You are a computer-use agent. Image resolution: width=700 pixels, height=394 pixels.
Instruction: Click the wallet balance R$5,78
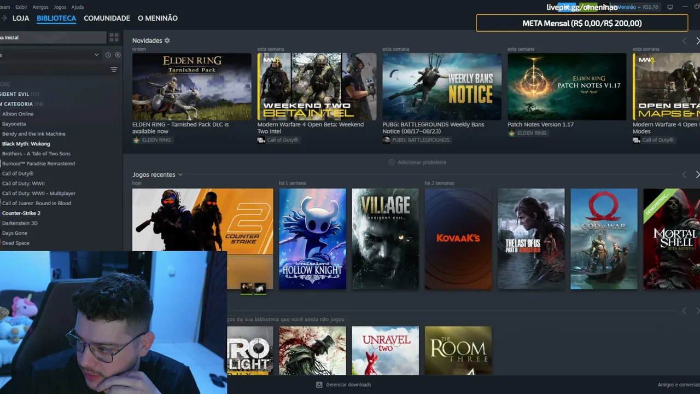click(651, 7)
